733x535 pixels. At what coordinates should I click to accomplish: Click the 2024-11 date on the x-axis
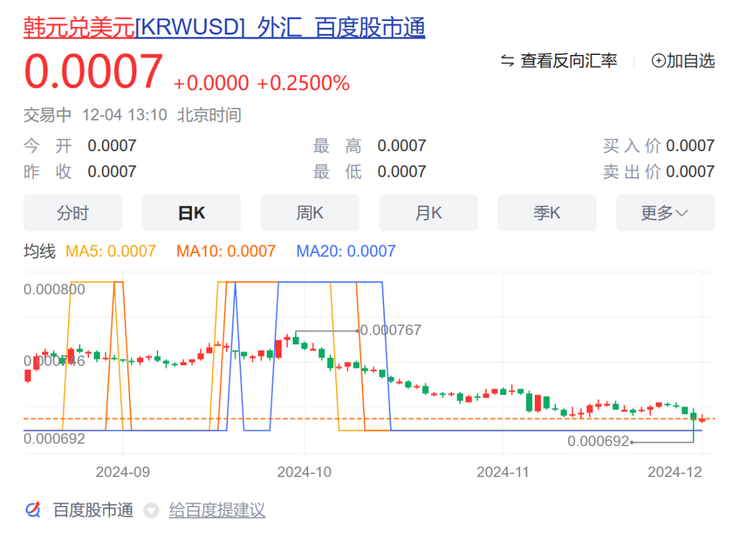click(x=503, y=472)
